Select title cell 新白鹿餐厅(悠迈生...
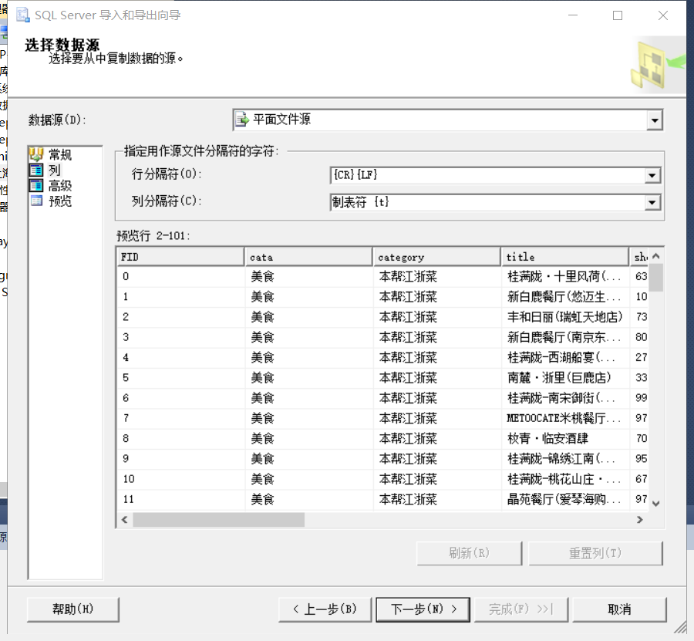This screenshot has width=694, height=641. click(565, 297)
